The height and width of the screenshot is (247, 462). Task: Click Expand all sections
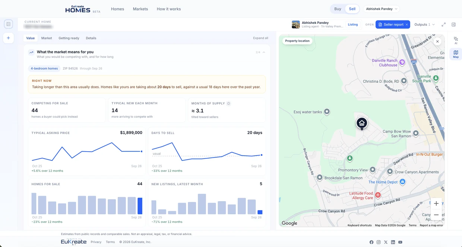point(260,38)
